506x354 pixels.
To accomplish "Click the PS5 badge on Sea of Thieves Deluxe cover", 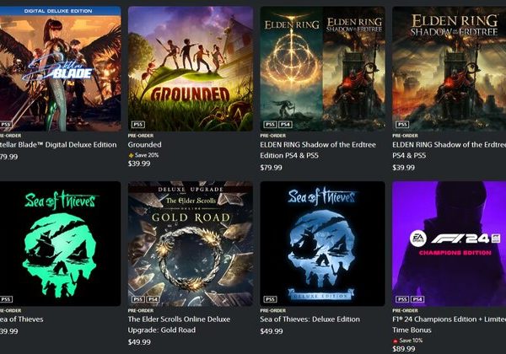I will point(270,299).
